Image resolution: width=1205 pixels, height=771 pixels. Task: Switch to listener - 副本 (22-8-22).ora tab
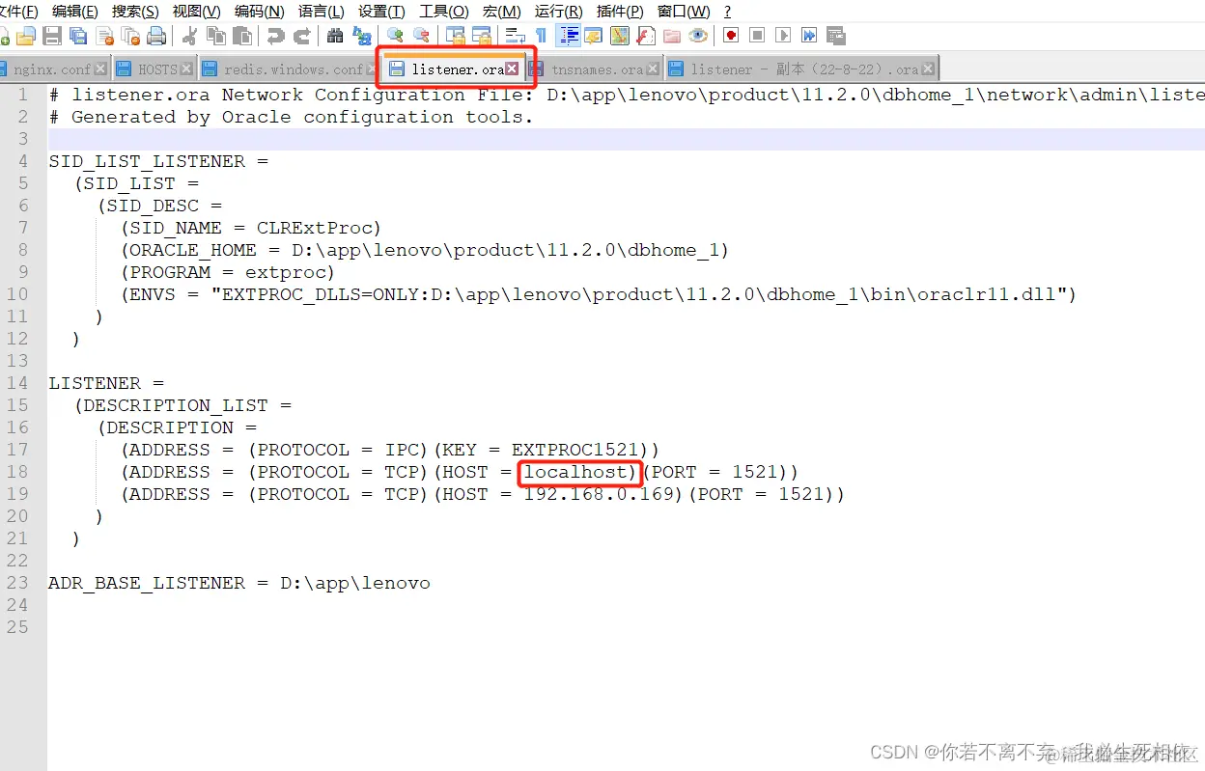803,69
